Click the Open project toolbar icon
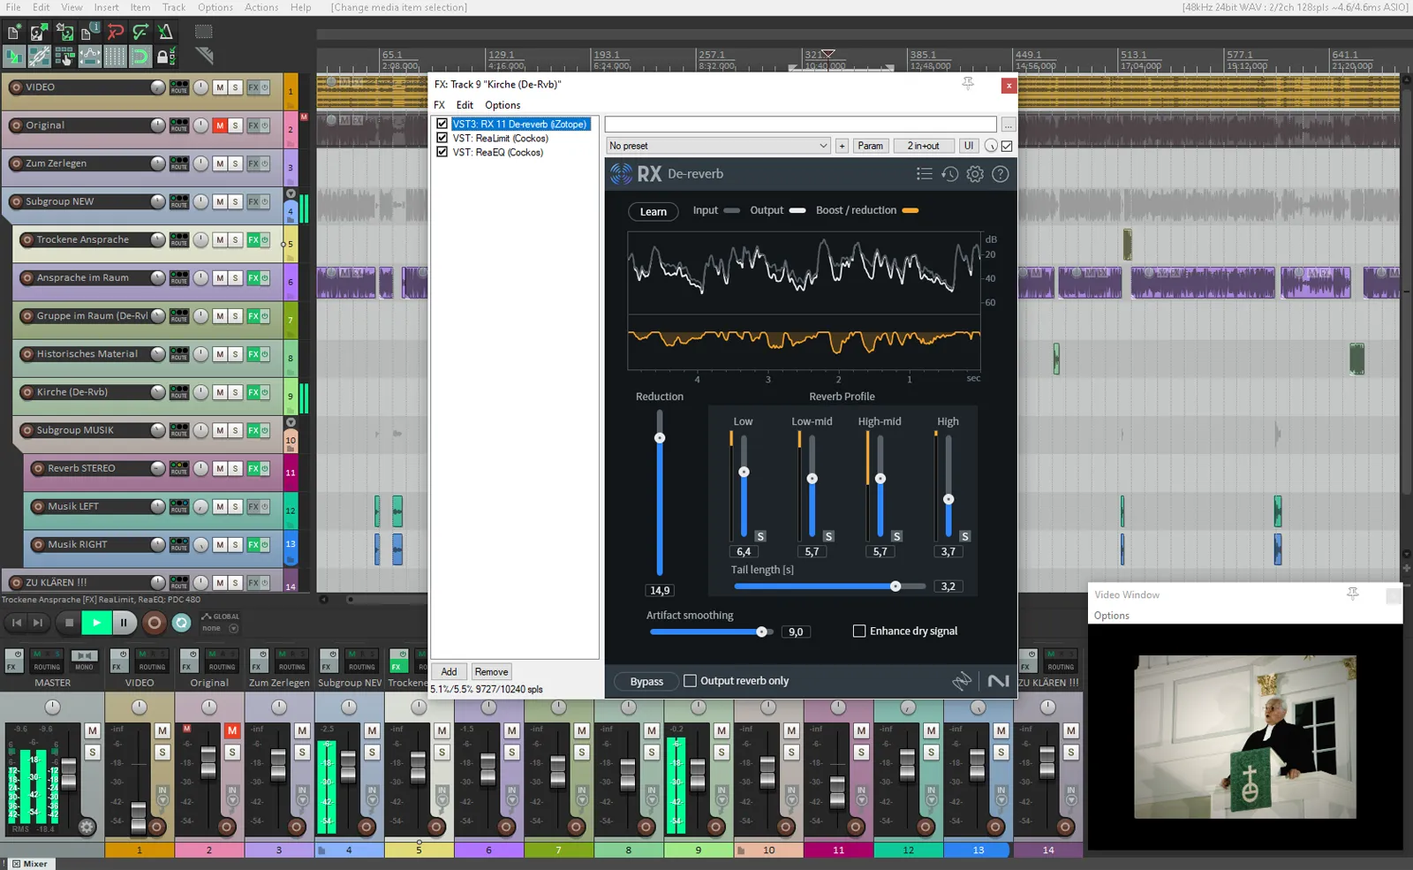The width and height of the screenshot is (1413, 870). [39, 33]
